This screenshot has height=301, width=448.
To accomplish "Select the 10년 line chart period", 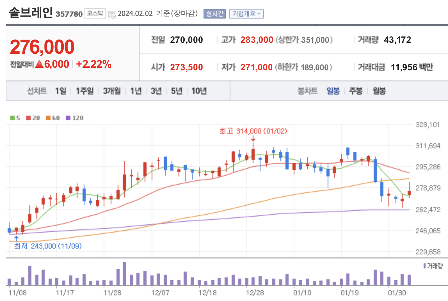I will click(199, 91).
